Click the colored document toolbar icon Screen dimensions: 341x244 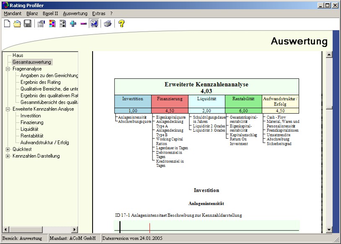[x=52, y=23]
